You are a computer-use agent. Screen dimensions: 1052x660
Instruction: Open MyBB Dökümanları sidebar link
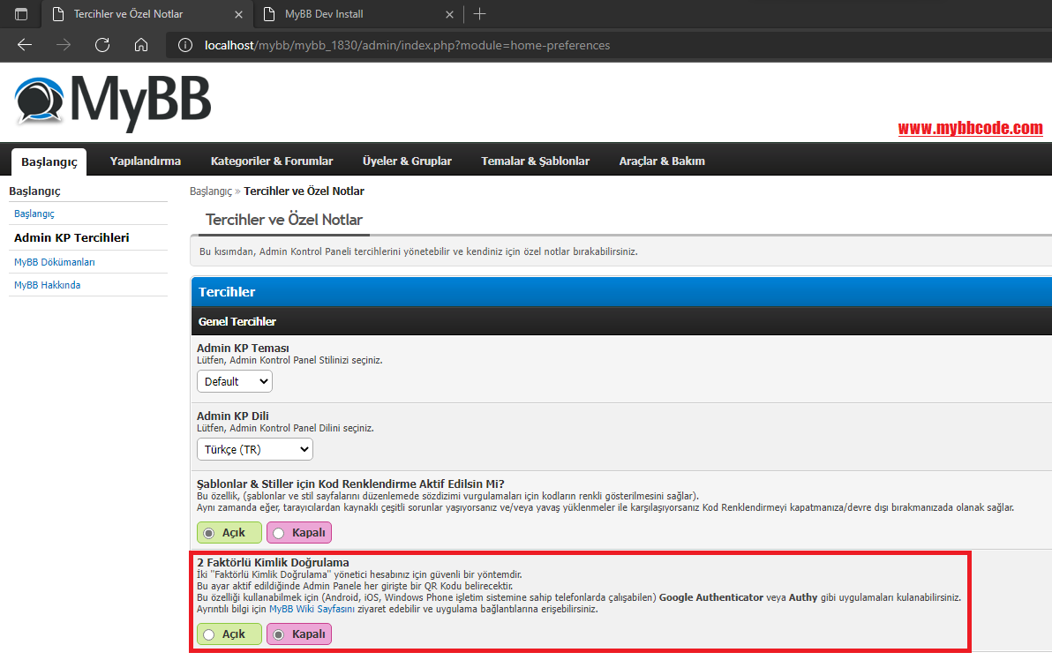tap(55, 262)
